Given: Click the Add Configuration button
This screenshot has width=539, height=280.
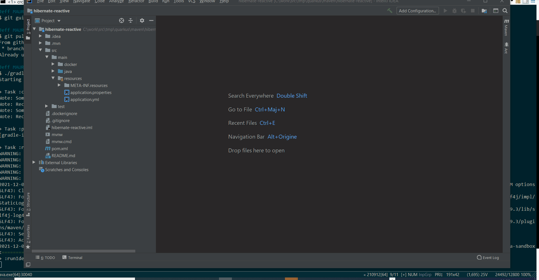Looking at the screenshot, I should [x=418, y=11].
